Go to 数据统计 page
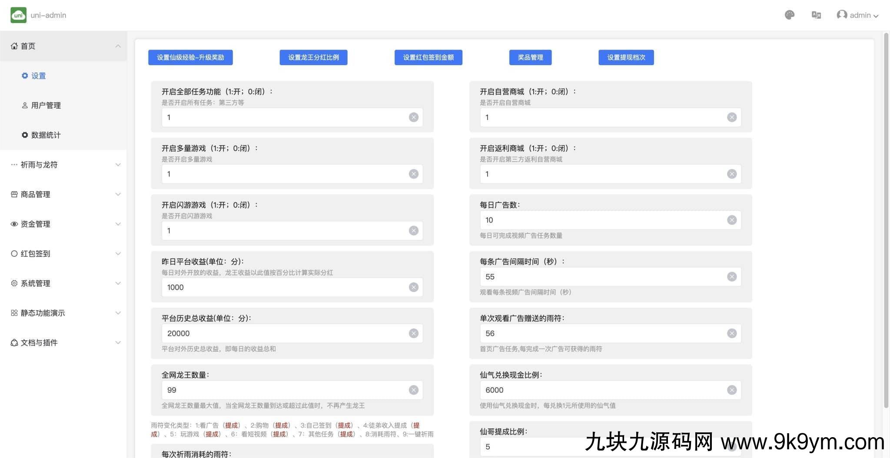The height and width of the screenshot is (458, 890). pyautogui.click(x=46, y=135)
